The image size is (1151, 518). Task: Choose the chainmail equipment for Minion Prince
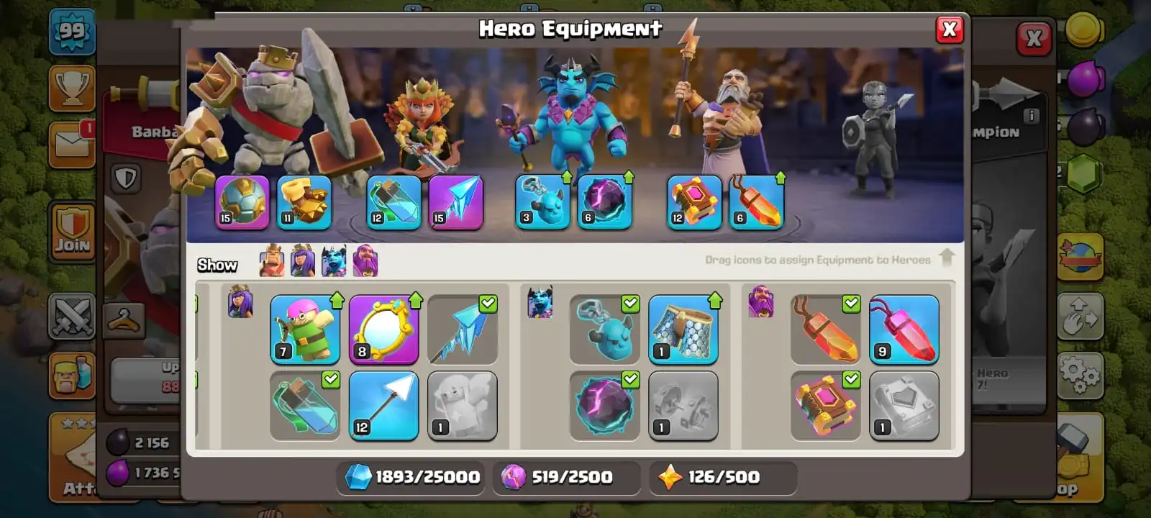(683, 329)
